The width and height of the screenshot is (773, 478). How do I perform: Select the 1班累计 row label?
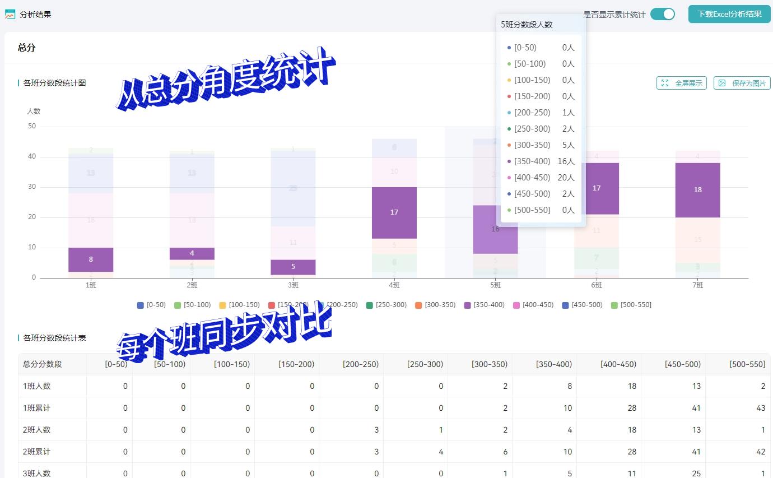[37, 408]
